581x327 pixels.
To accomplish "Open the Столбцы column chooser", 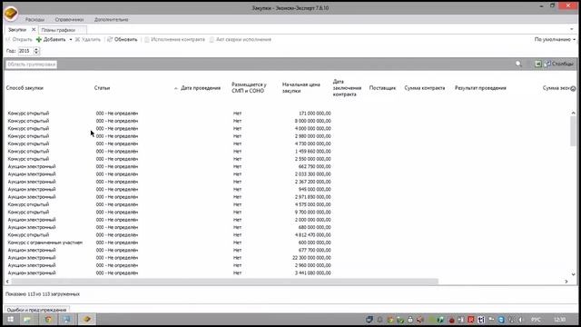I will tap(559, 64).
